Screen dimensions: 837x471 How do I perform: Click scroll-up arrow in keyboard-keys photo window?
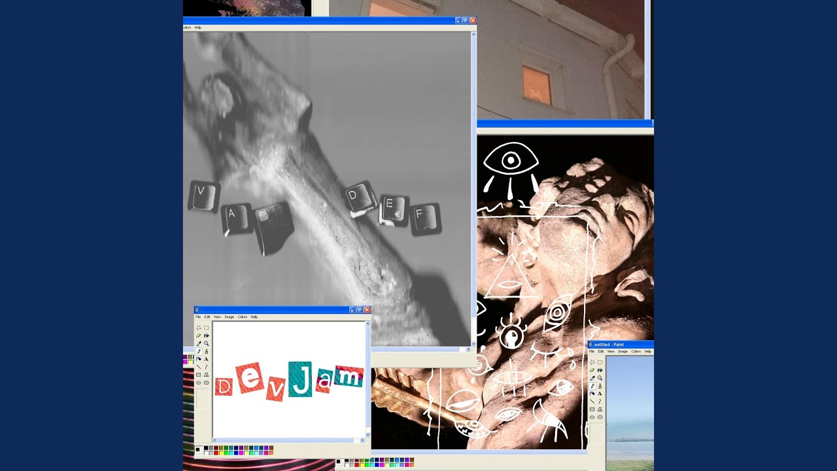[473, 34]
